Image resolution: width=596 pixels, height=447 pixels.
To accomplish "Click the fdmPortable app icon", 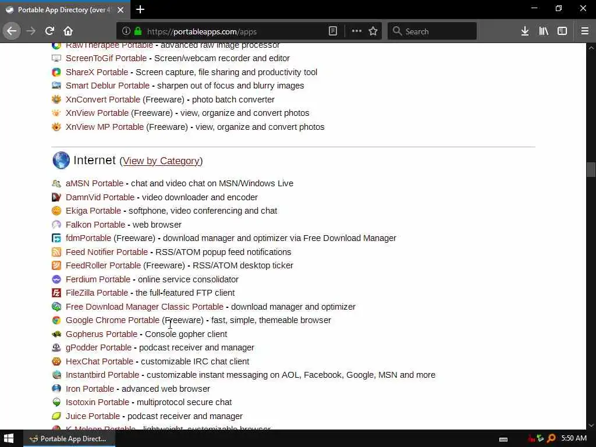I will coord(56,238).
